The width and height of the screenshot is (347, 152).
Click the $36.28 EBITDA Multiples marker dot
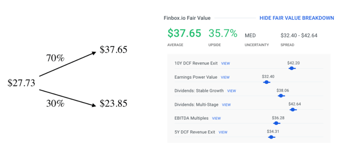tap(276, 123)
